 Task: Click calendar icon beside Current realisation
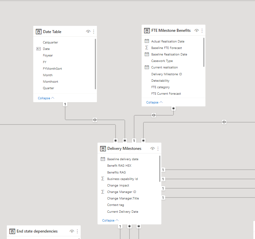147,67
